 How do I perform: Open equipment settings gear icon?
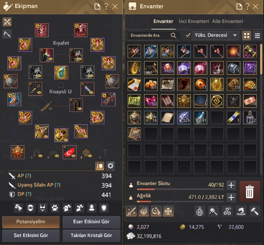(110, 166)
